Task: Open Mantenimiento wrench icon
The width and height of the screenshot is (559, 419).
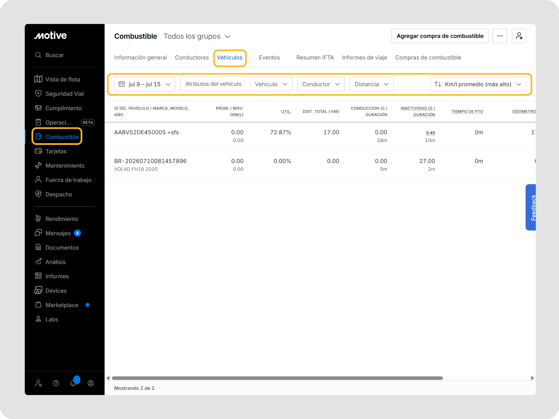Action: tap(38, 166)
